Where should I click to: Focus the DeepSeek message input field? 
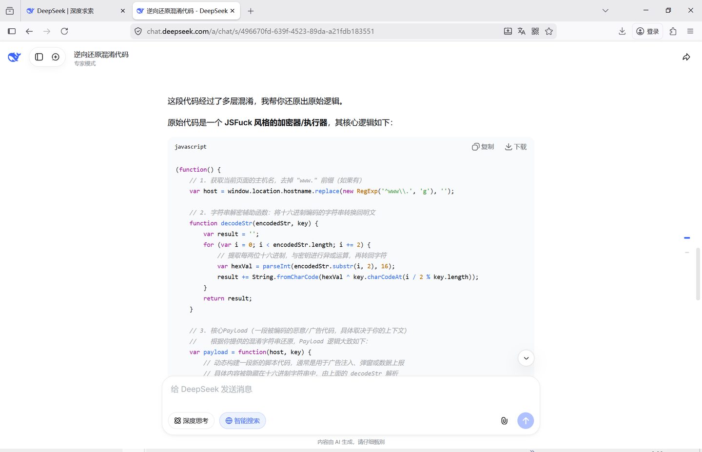[x=351, y=389]
